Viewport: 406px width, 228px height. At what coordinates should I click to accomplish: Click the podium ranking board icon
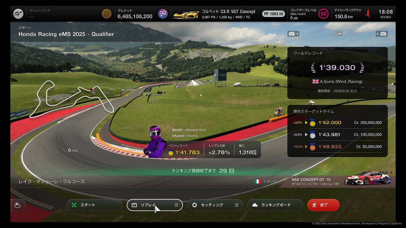(255, 205)
